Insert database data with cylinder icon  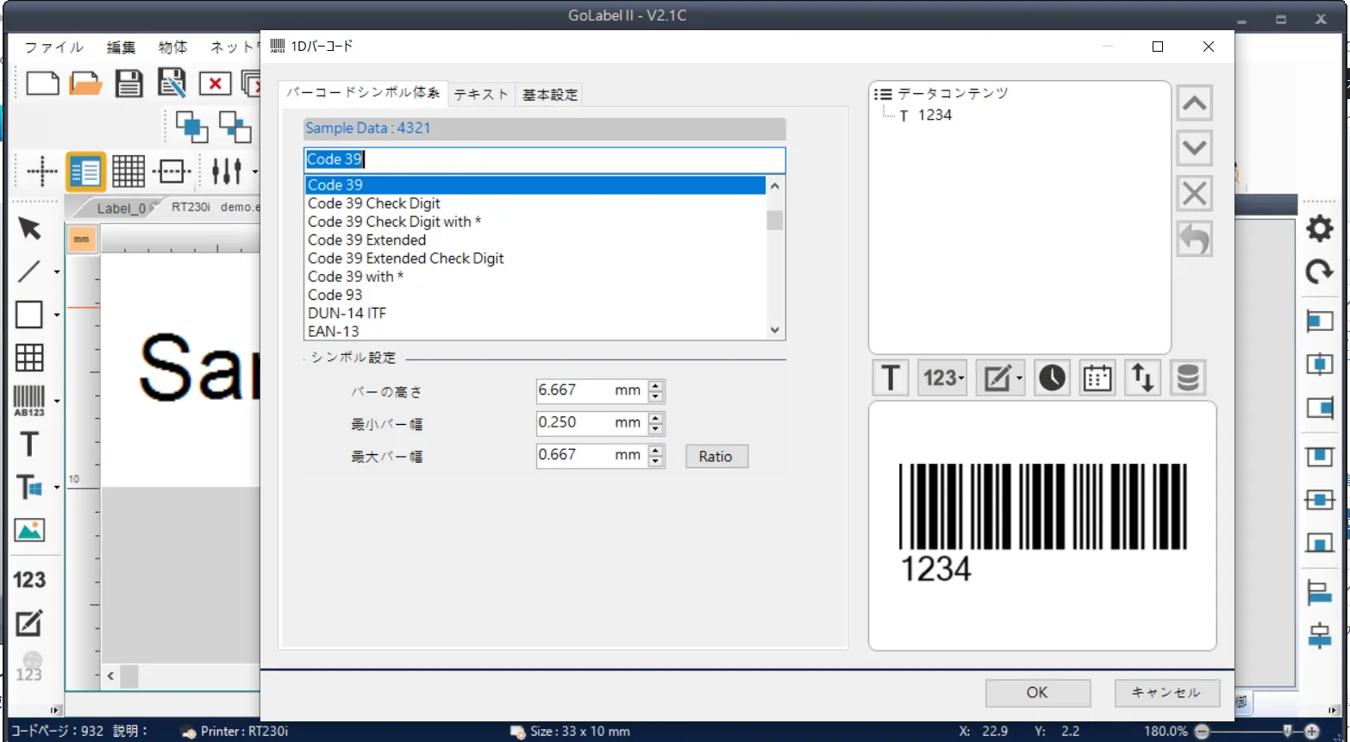pyautogui.click(x=1188, y=377)
